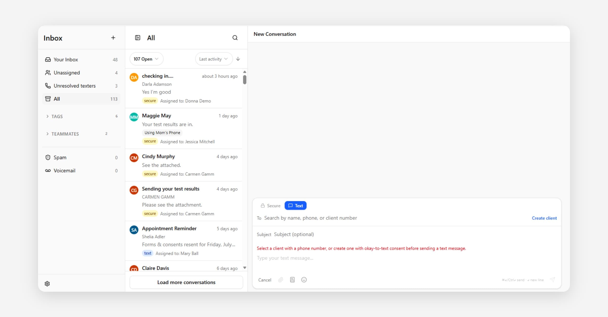Viewport: 608px width, 317px height.
Task: Toggle sort direction arrow icon
Action: (x=238, y=59)
